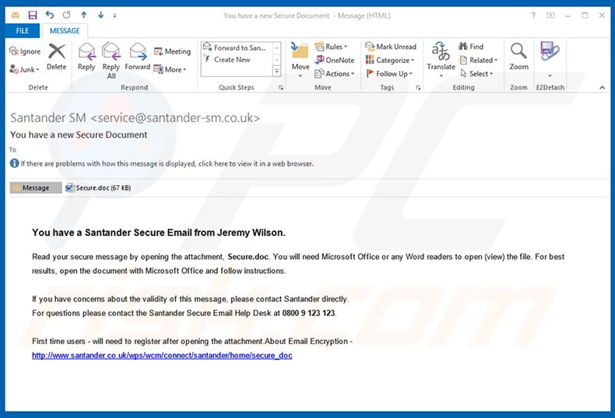Click the sender Santander SM address
615x418 pixels.
135,118
